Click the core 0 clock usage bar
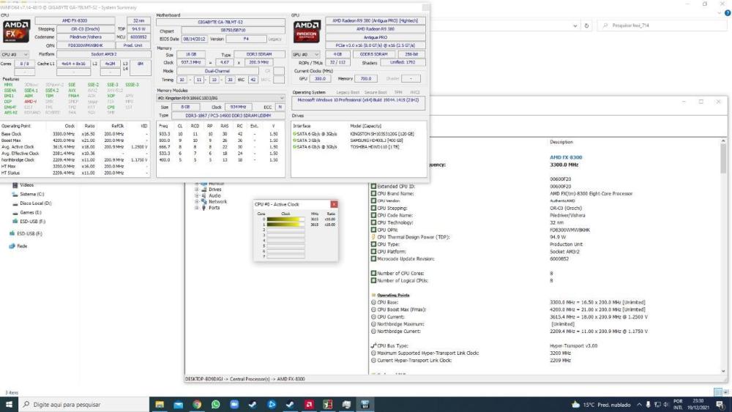Viewport: 732px width, 412px height. (285, 220)
